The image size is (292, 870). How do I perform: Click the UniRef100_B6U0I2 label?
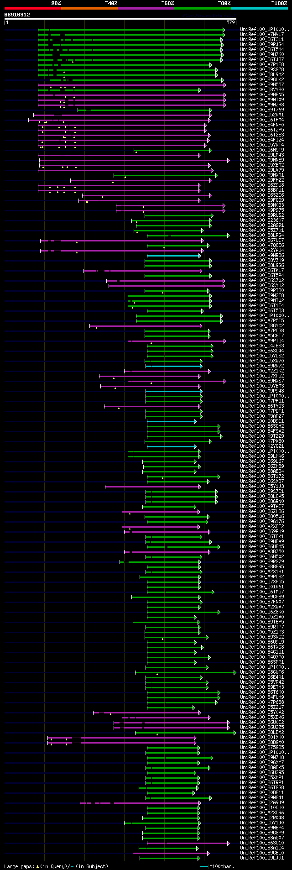(262, 722)
